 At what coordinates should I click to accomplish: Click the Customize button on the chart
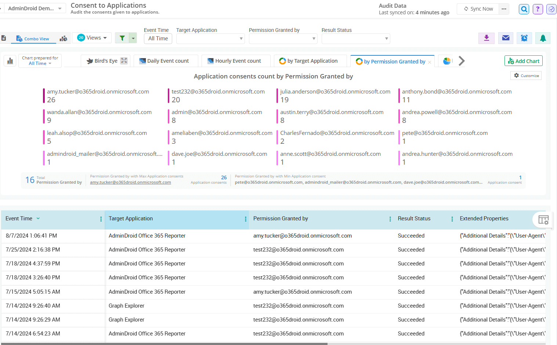tap(526, 75)
